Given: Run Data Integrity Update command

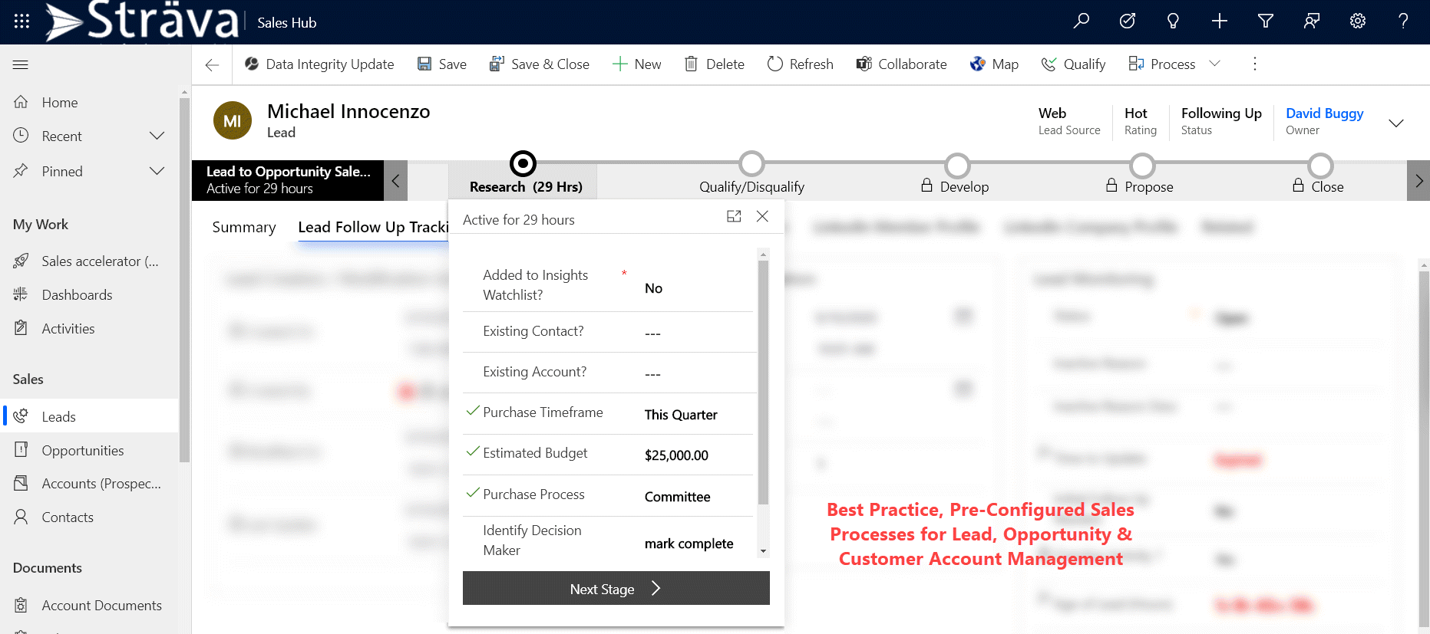Looking at the screenshot, I should [319, 64].
